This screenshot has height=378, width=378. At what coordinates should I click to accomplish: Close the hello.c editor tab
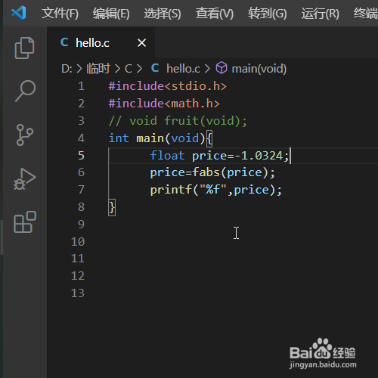pyautogui.click(x=141, y=43)
